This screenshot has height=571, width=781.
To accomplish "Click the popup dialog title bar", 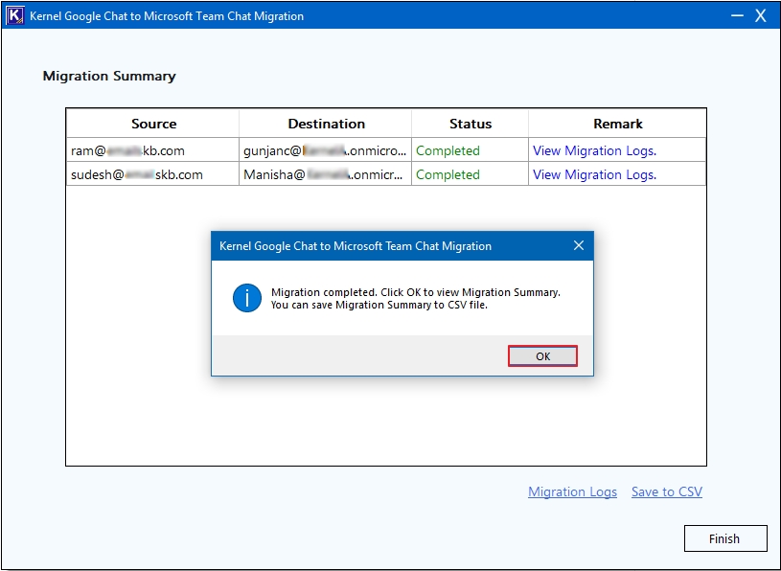I will coord(383,245).
